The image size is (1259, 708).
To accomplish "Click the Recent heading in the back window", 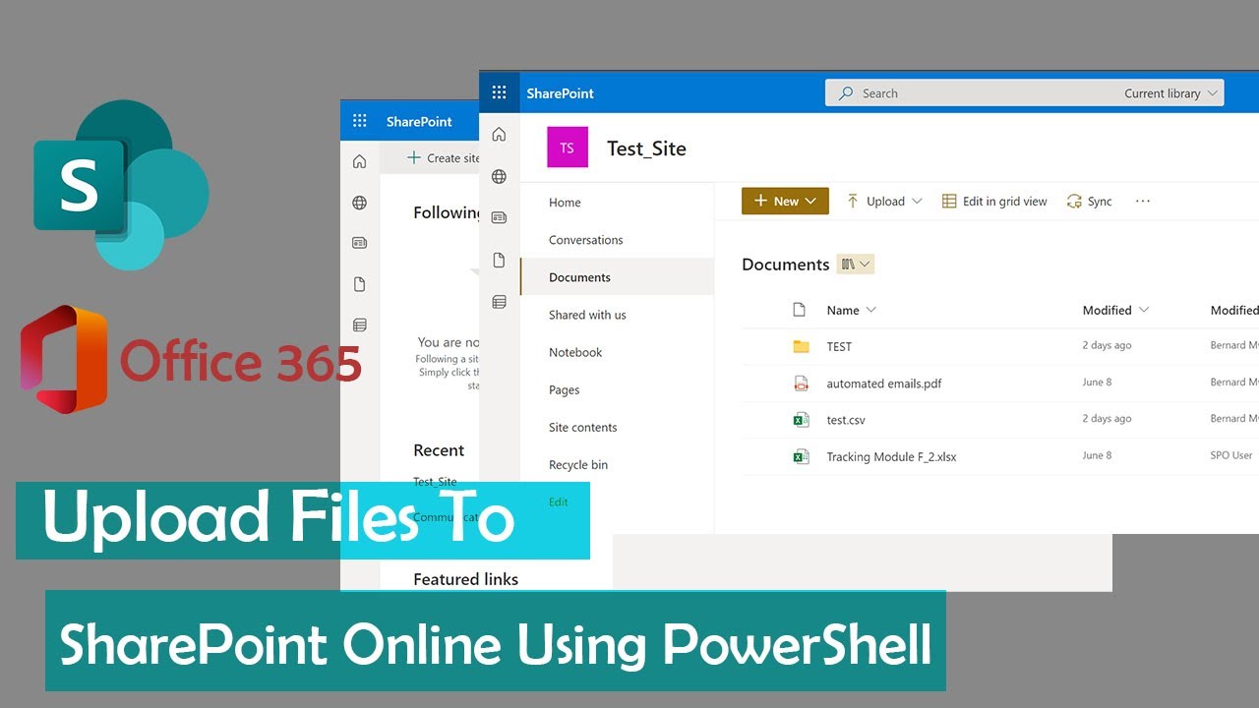I will pos(439,450).
